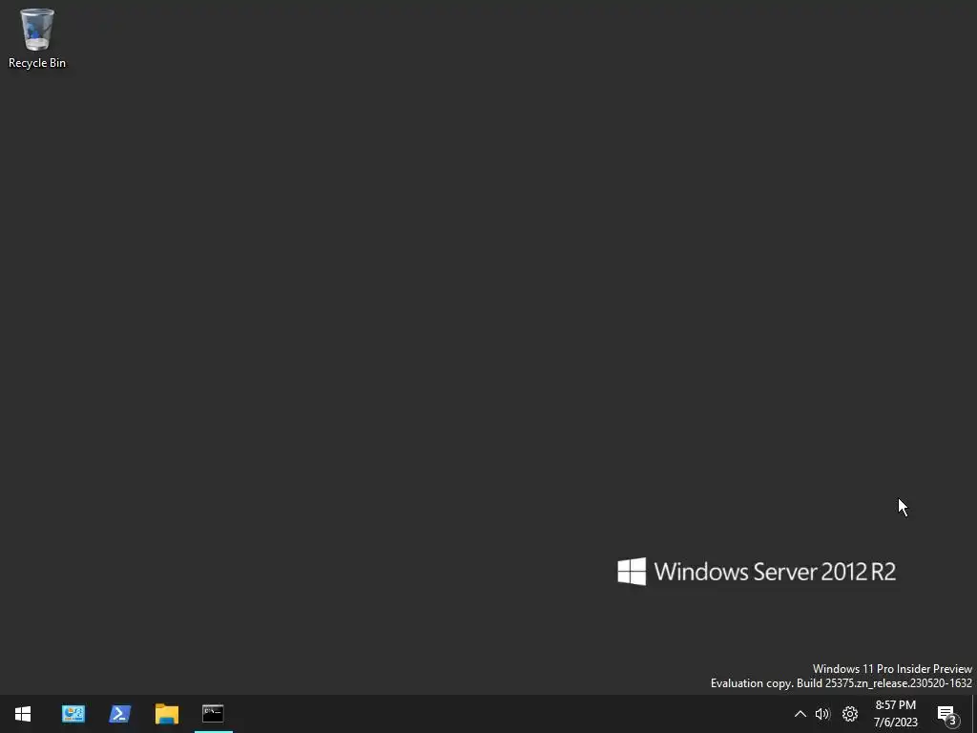Open the Windows Start menu
The height and width of the screenshot is (733, 977).
[23, 714]
